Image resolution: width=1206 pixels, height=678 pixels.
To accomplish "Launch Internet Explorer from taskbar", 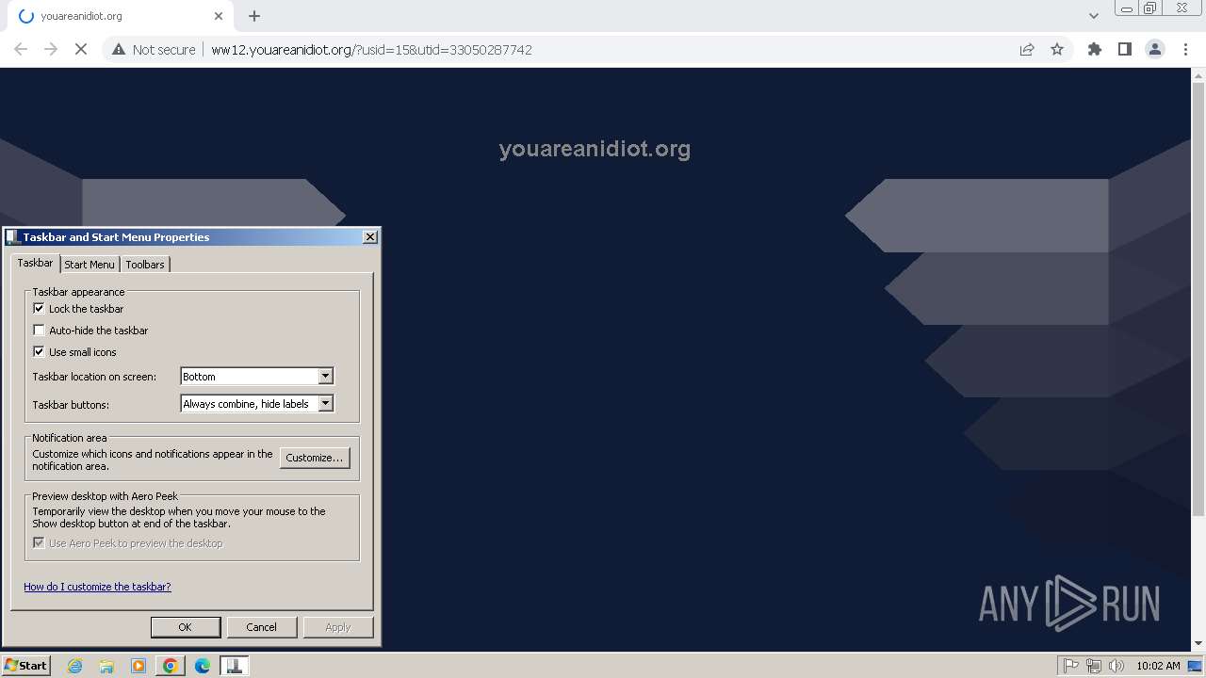I will (75, 666).
